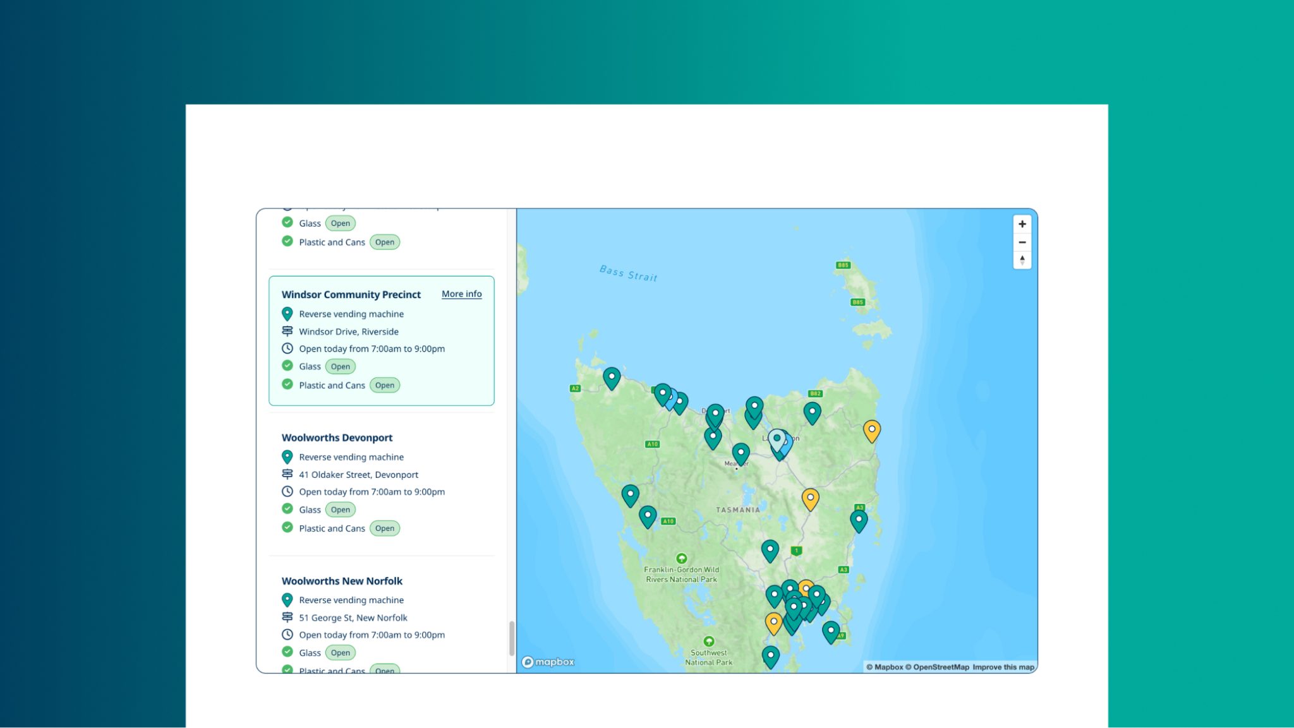Click Plastic and Cans Open badge under Woolworths Devonport
This screenshot has width=1294, height=728.
pos(384,528)
